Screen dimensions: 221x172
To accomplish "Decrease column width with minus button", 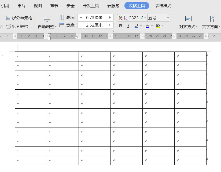I will [81, 25].
